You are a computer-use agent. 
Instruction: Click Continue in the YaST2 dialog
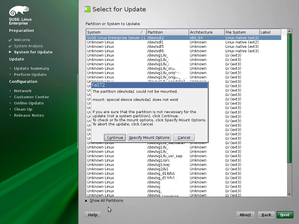pos(114,137)
